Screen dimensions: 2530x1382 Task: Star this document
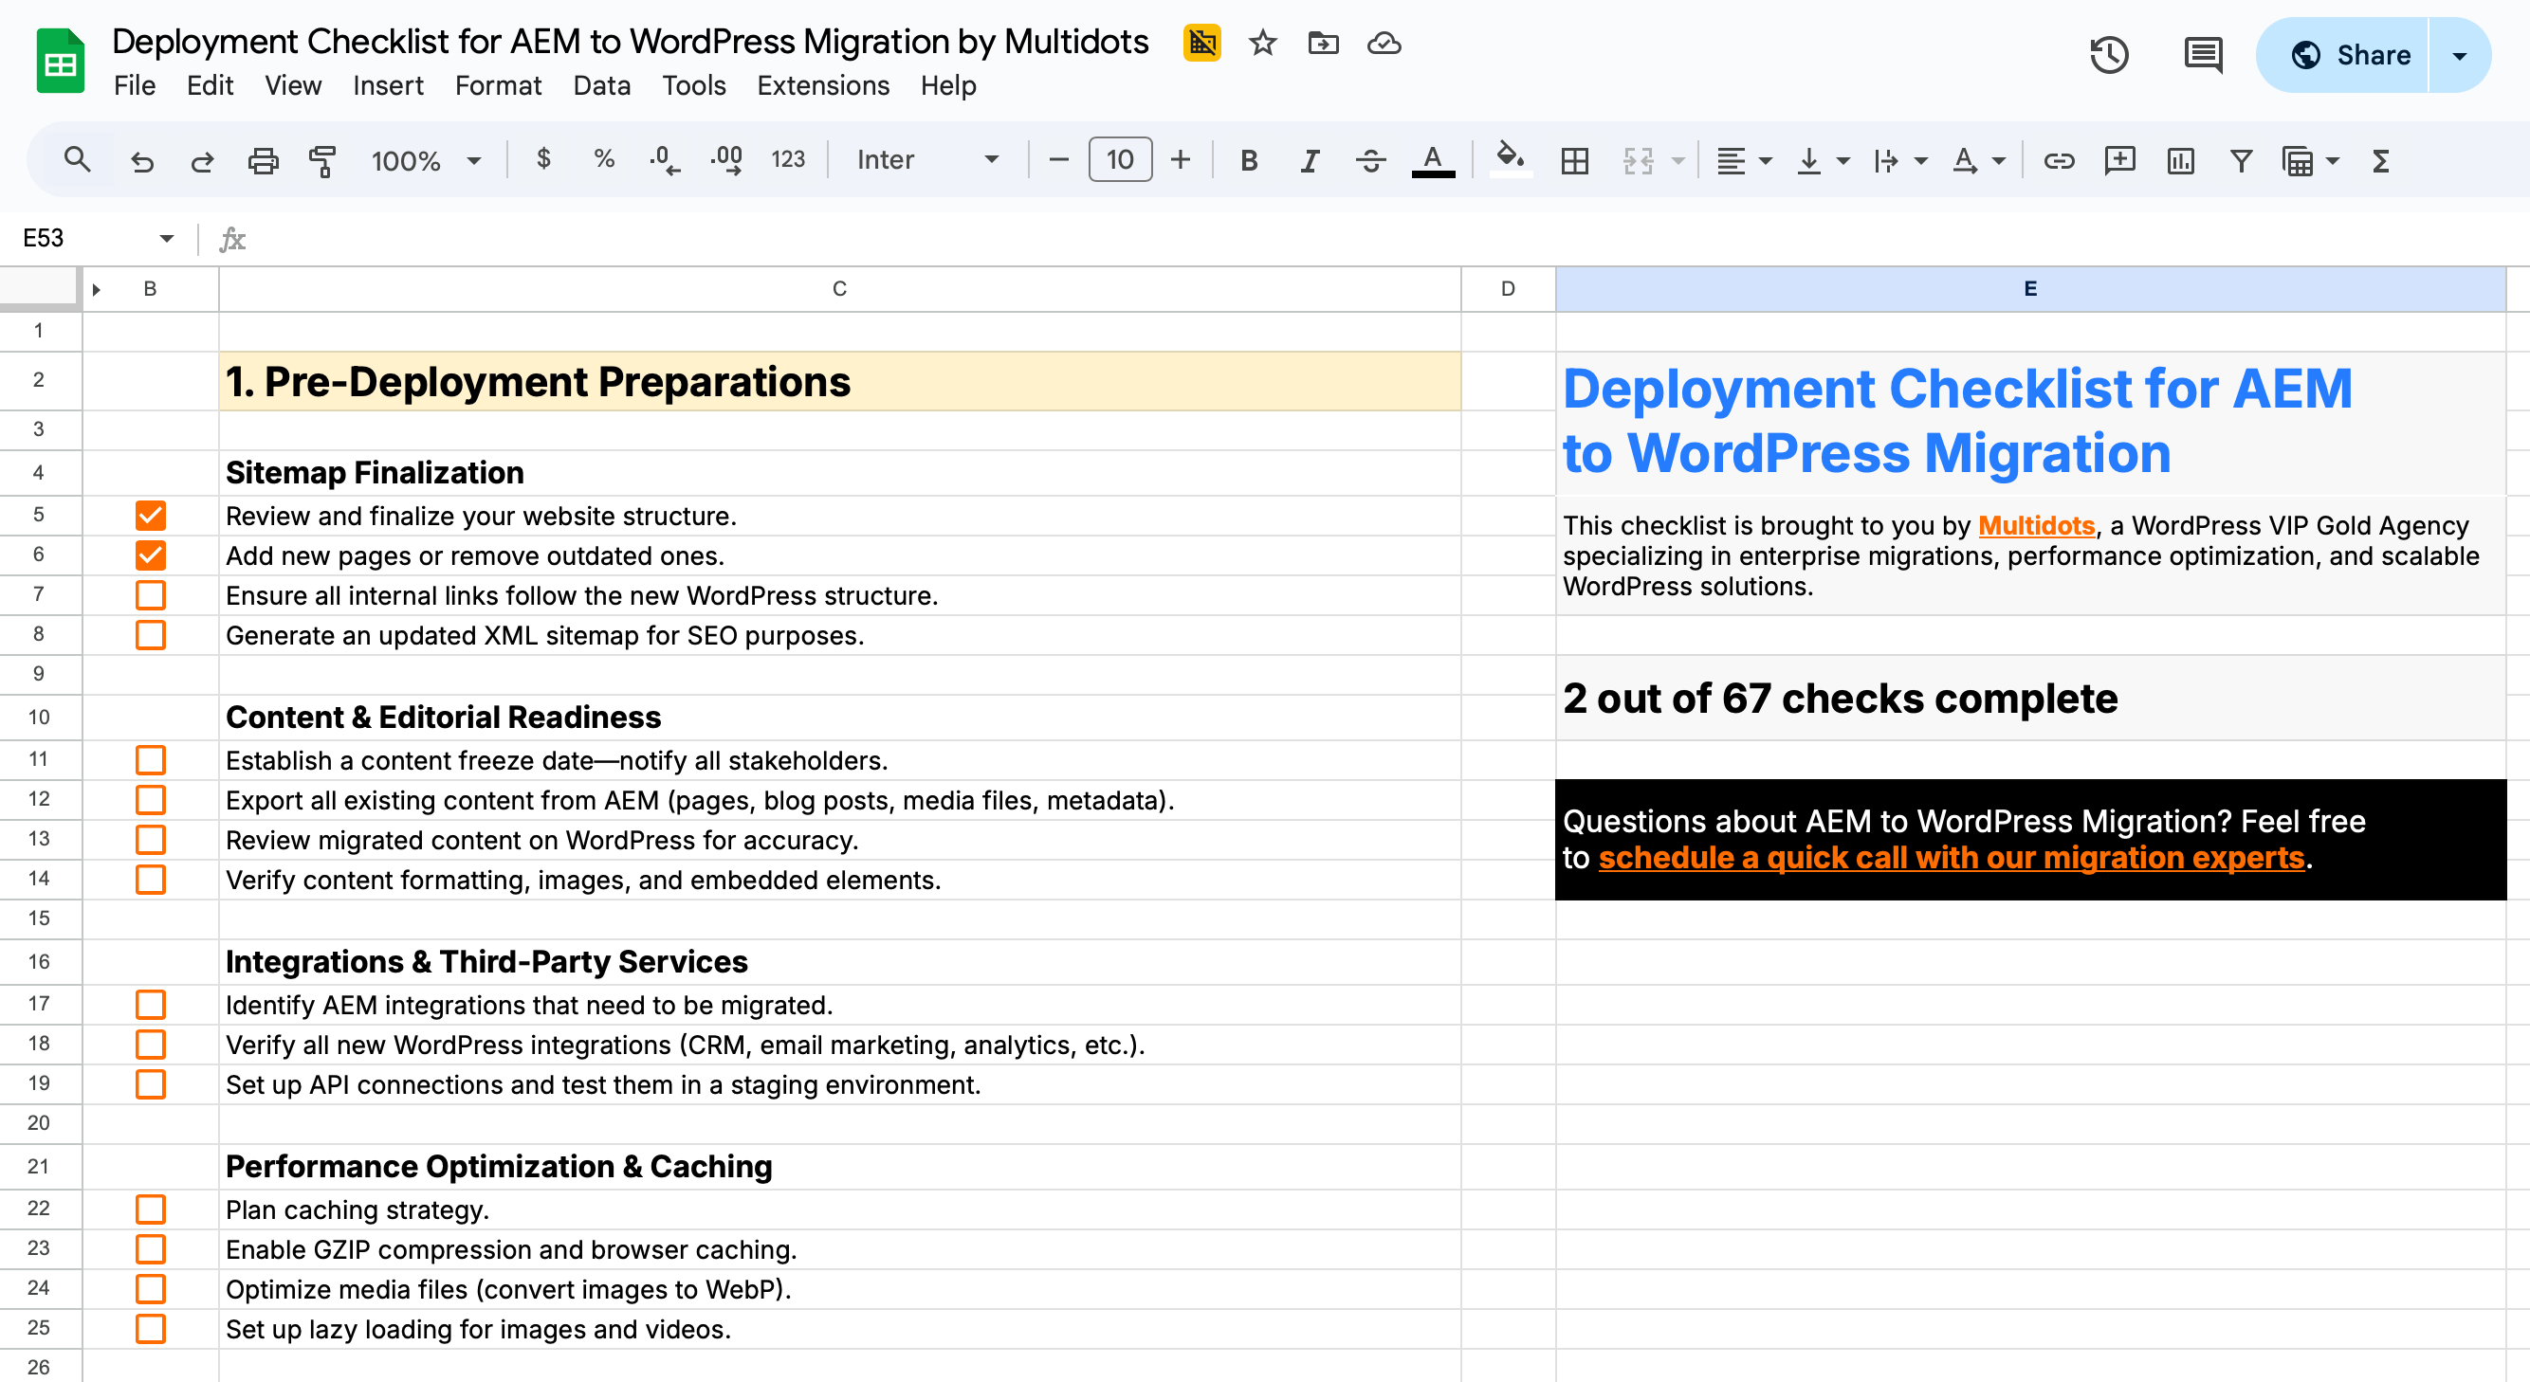pos(1262,44)
